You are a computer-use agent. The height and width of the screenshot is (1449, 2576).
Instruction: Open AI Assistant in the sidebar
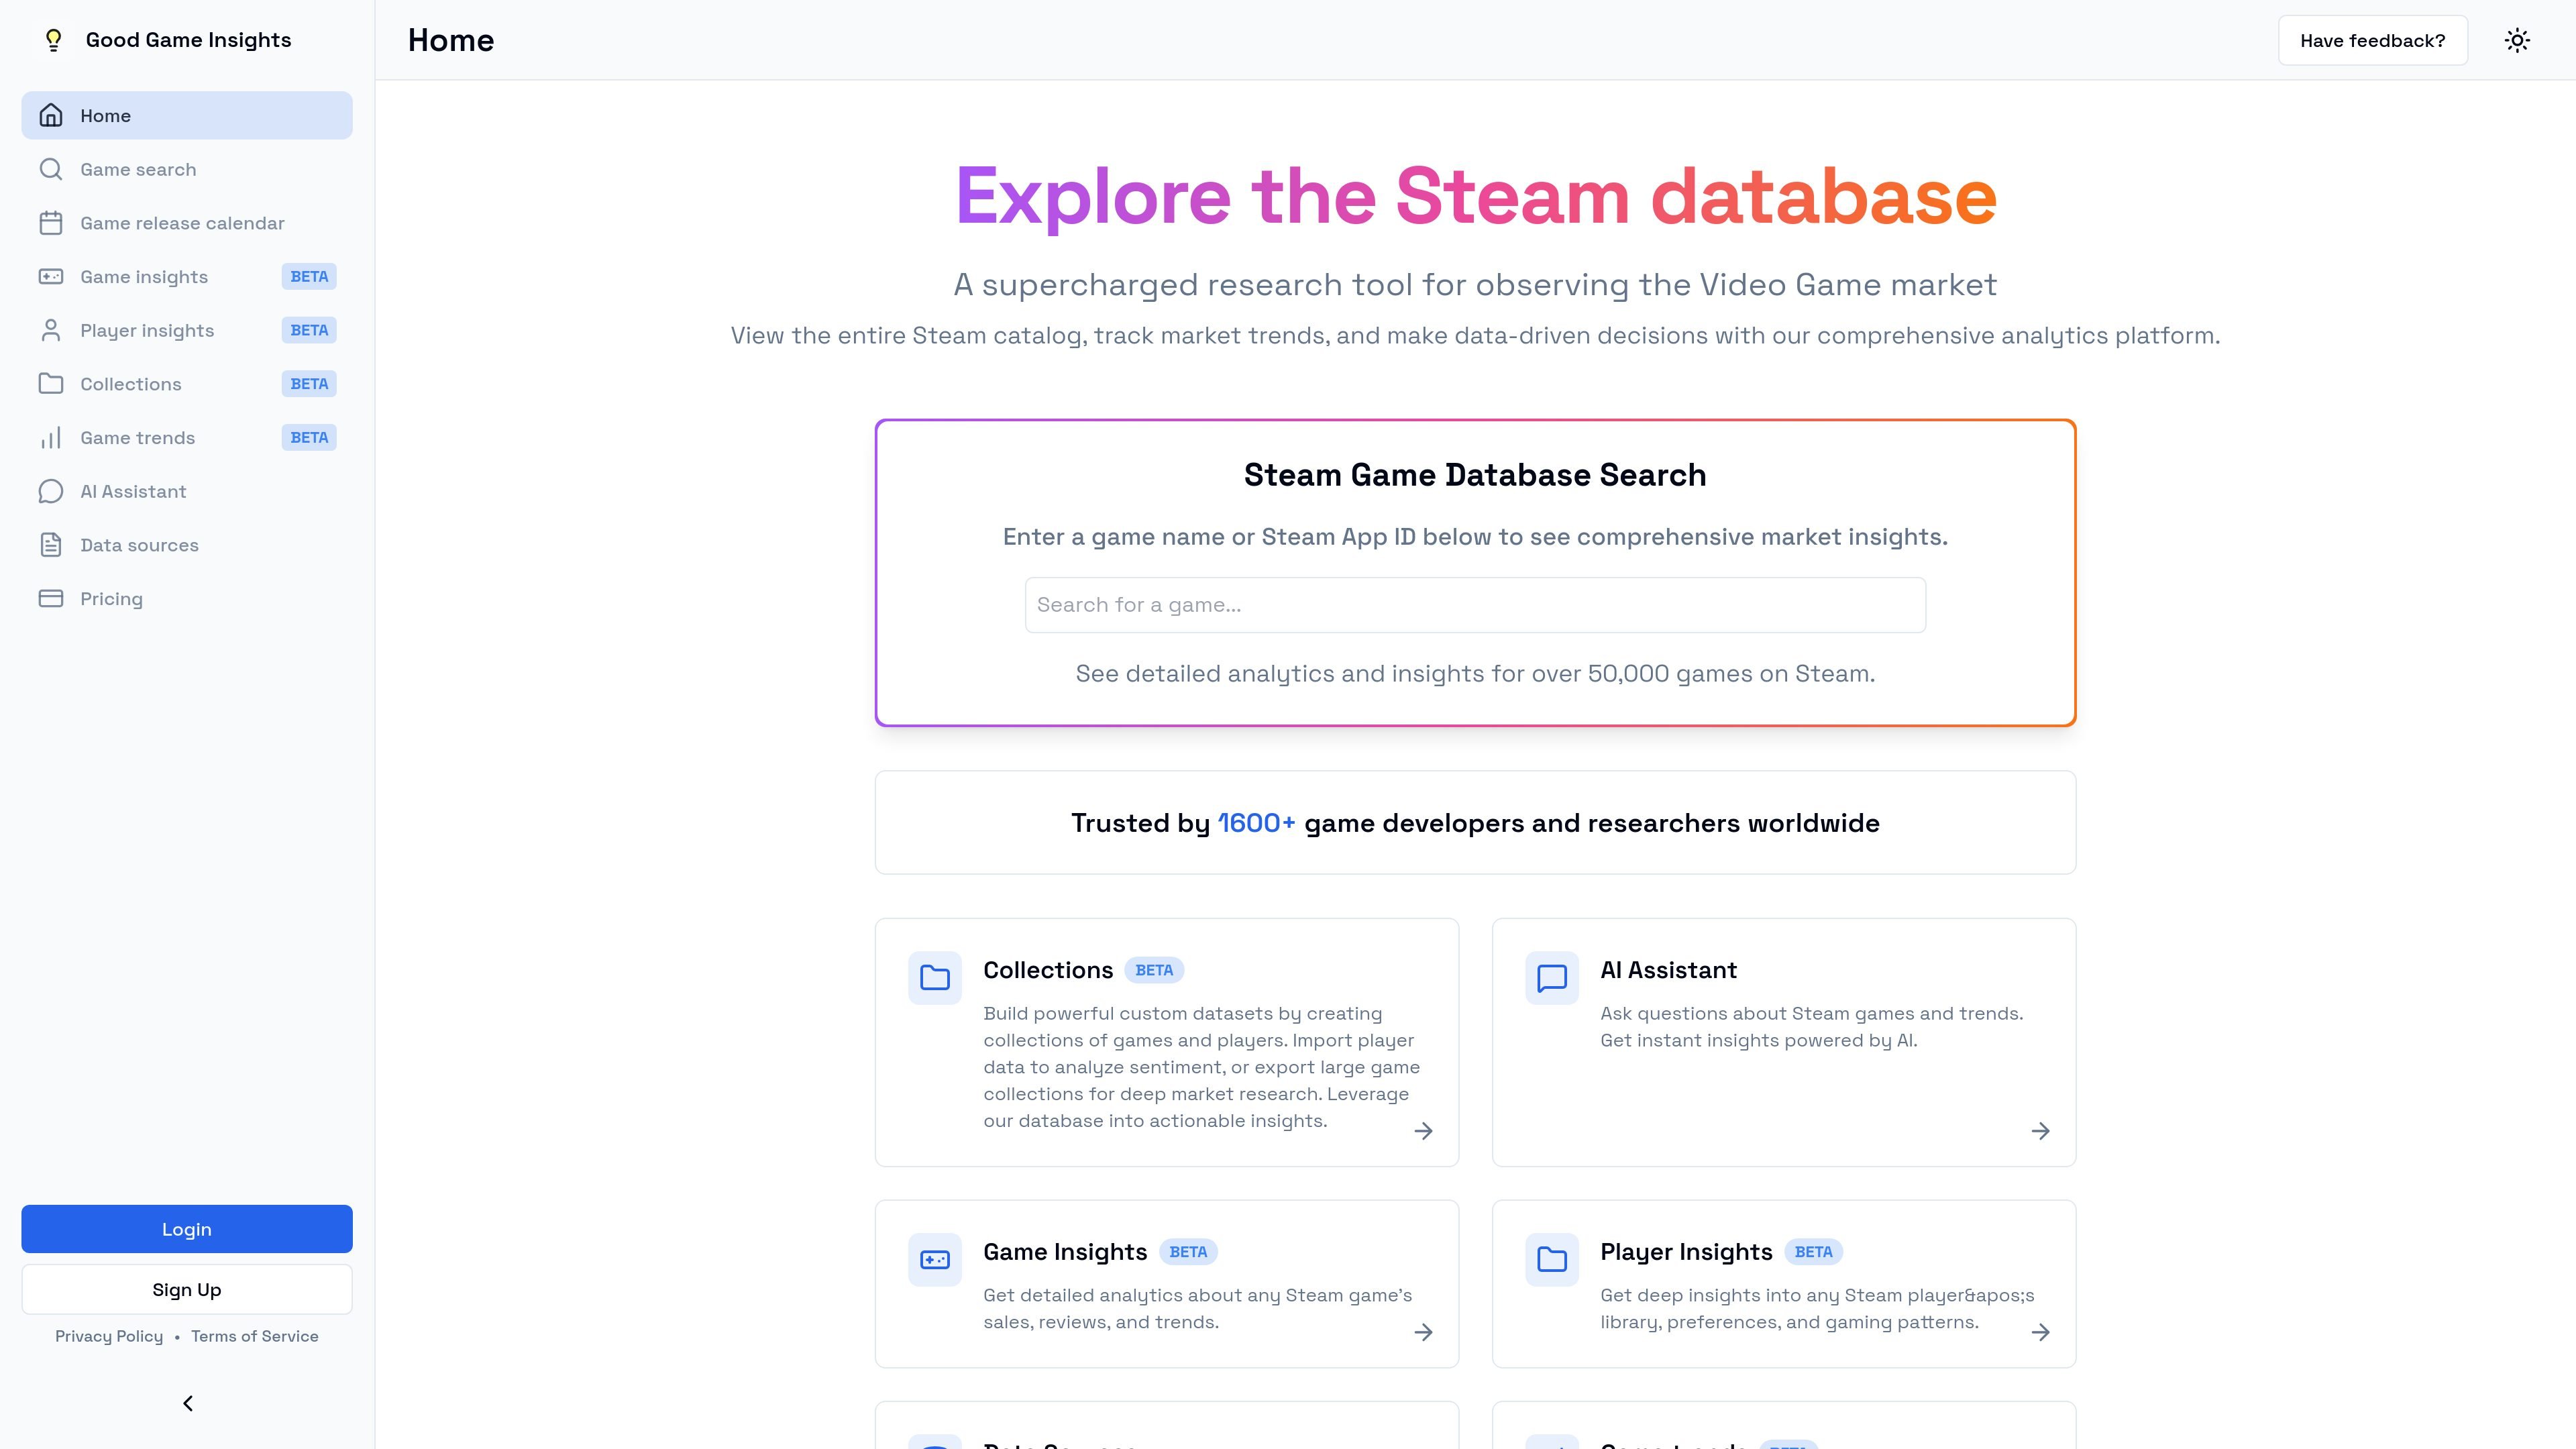(x=187, y=491)
